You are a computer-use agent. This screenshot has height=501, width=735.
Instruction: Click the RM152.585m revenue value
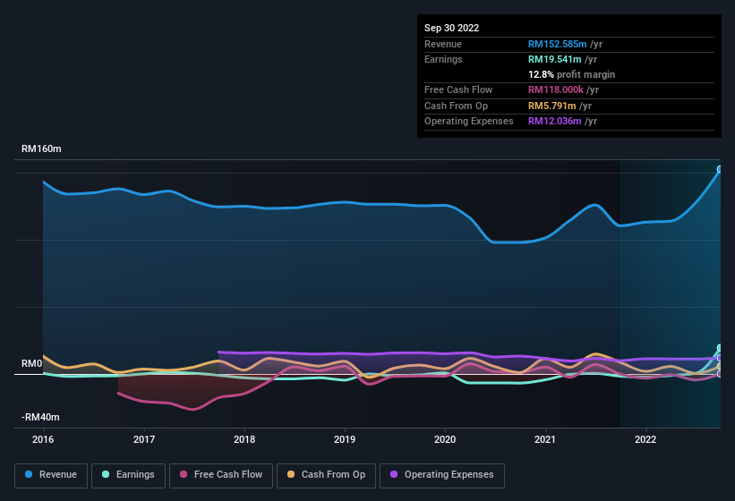[x=558, y=44]
